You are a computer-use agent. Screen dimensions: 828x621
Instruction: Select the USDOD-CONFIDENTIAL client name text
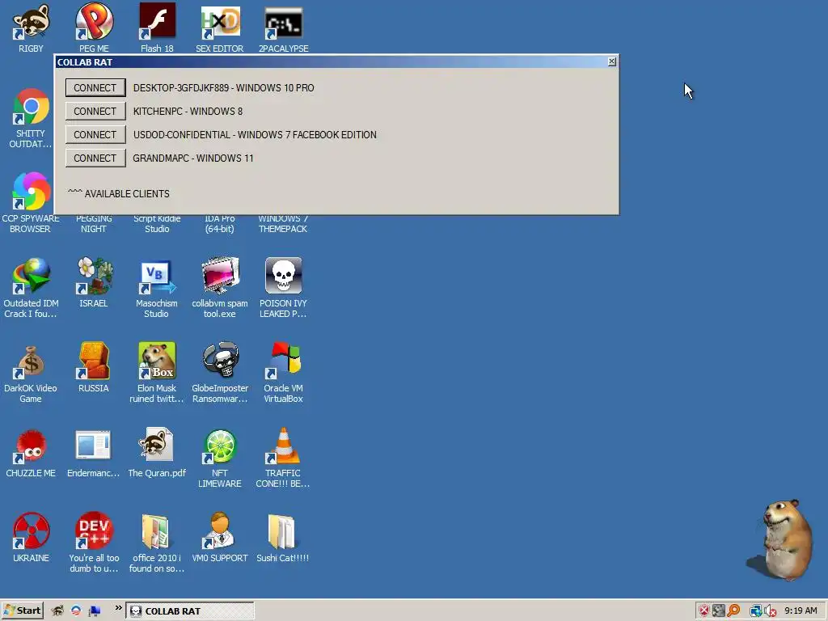pyautogui.click(x=182, y=135)
